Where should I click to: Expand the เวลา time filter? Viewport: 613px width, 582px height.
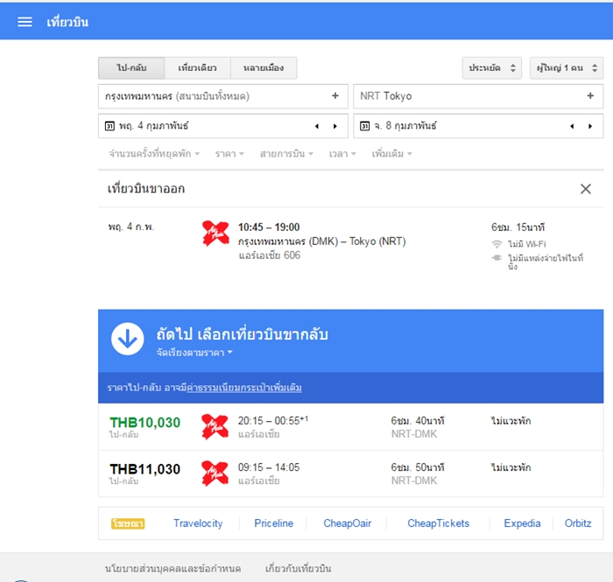[342, 154]
